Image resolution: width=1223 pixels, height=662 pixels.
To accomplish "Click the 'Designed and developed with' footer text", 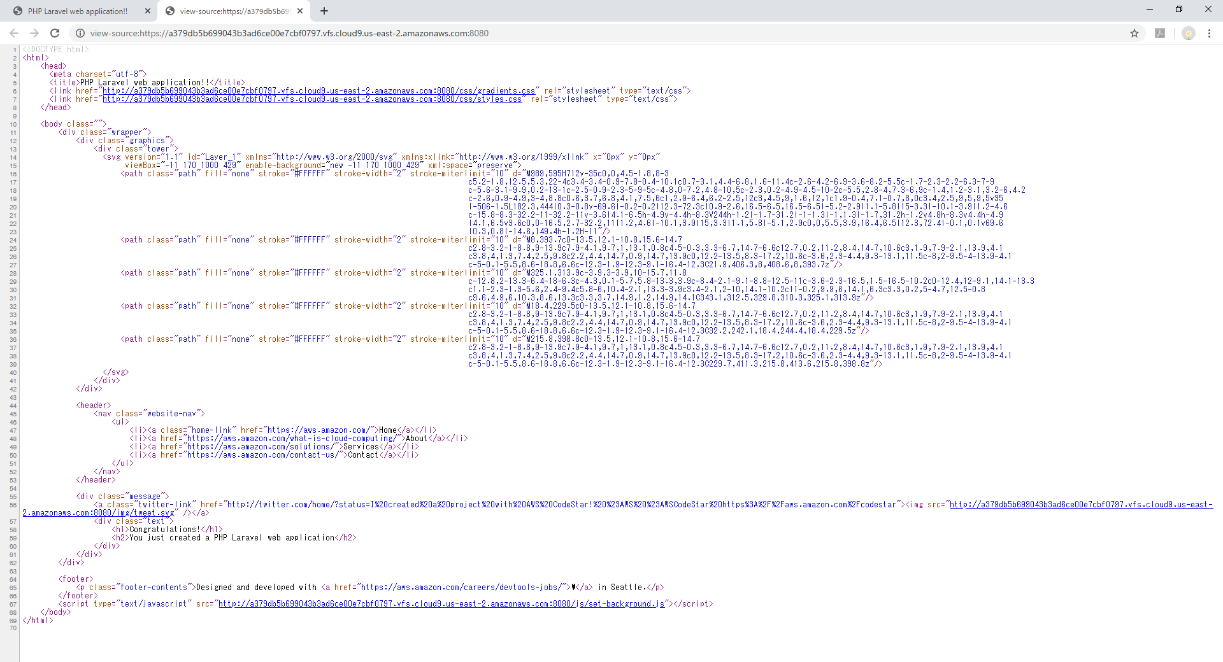I will click(256, 588).
